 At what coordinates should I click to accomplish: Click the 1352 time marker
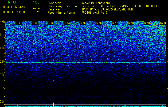coord(35,23)
